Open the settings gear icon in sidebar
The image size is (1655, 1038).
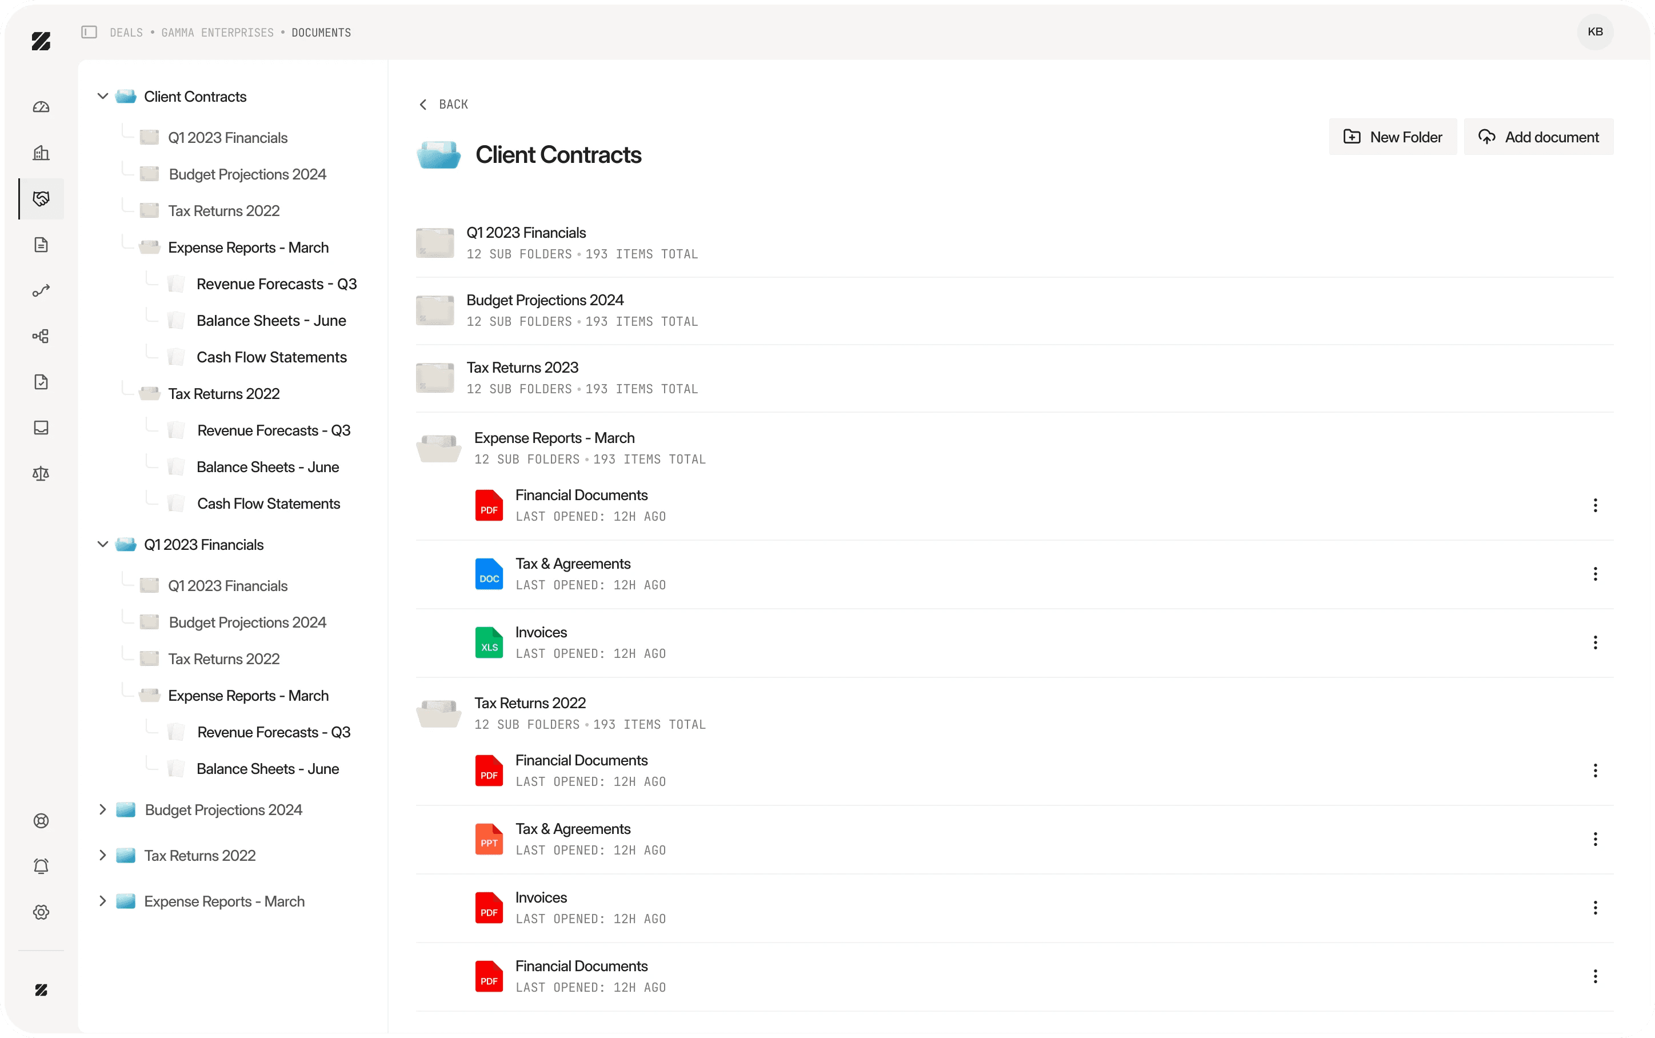click(x=41, y=912)
